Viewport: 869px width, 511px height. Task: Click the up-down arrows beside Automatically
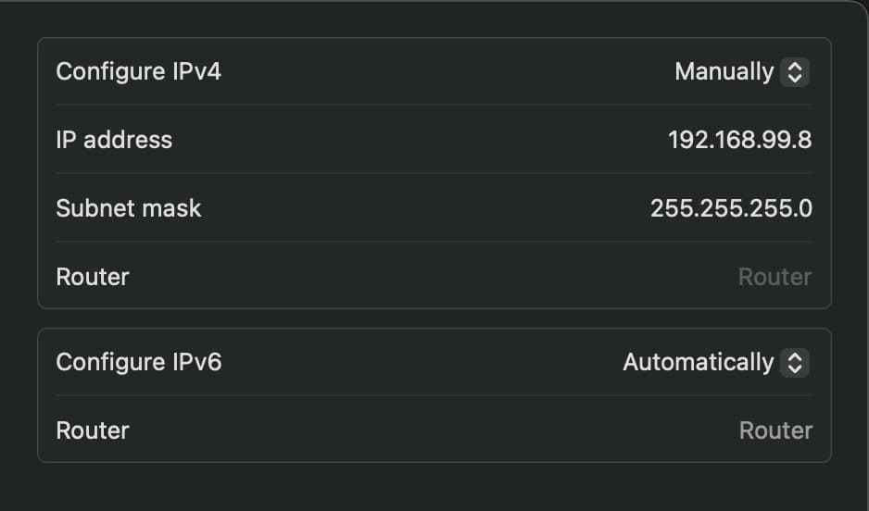[795, 363]
